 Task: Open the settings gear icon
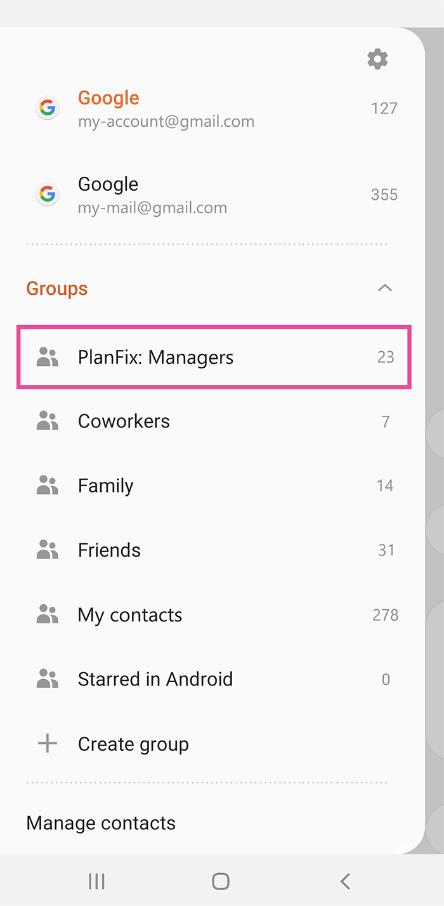(377, 59)
